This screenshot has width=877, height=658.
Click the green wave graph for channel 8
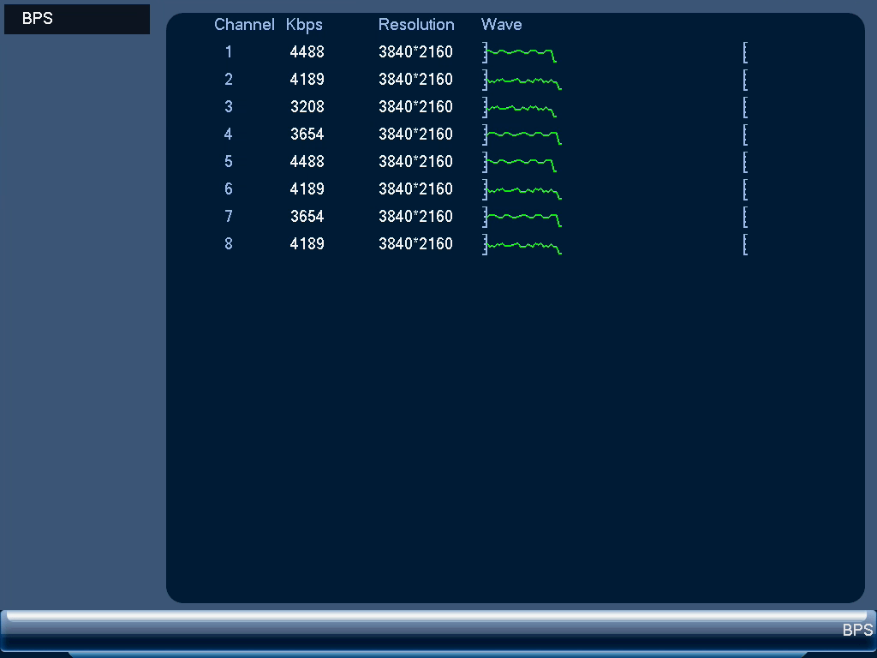(523, 248)
